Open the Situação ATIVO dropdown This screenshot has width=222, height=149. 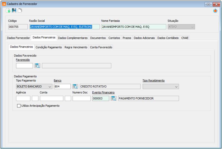(x=181, y=27)
